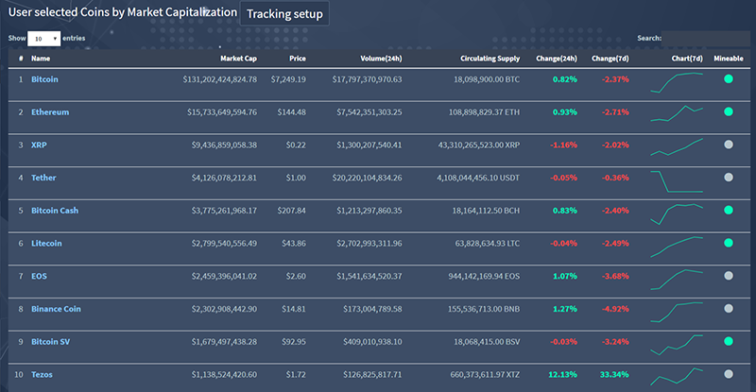Select Bitcoin Cash volume $1,213,297,860.35
The height and width of the screenshot is (392, 756).
click(x=369, y=211)
